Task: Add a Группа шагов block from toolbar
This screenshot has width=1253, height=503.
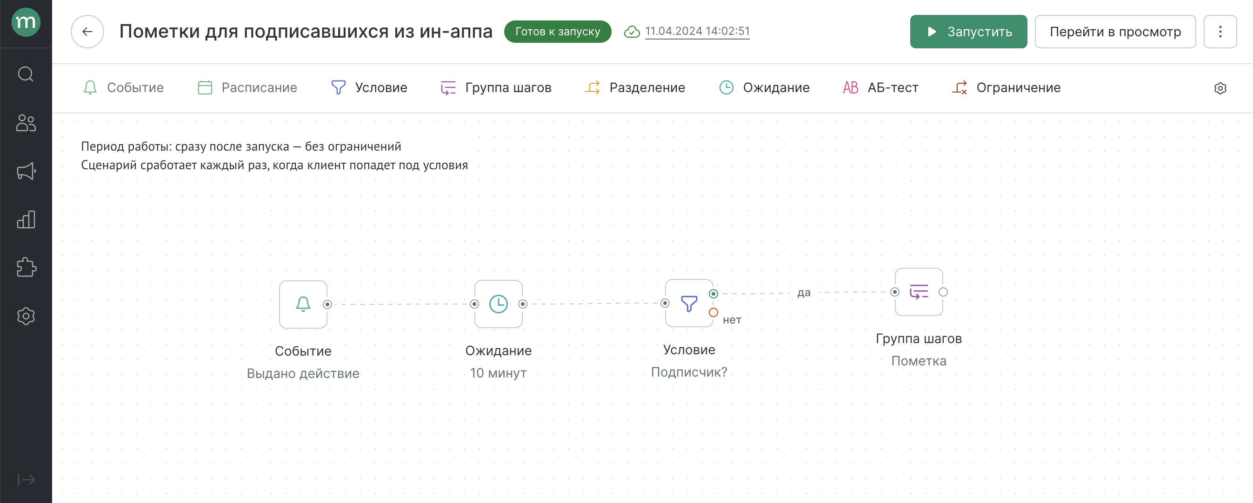Action: (x=496, y=87)
